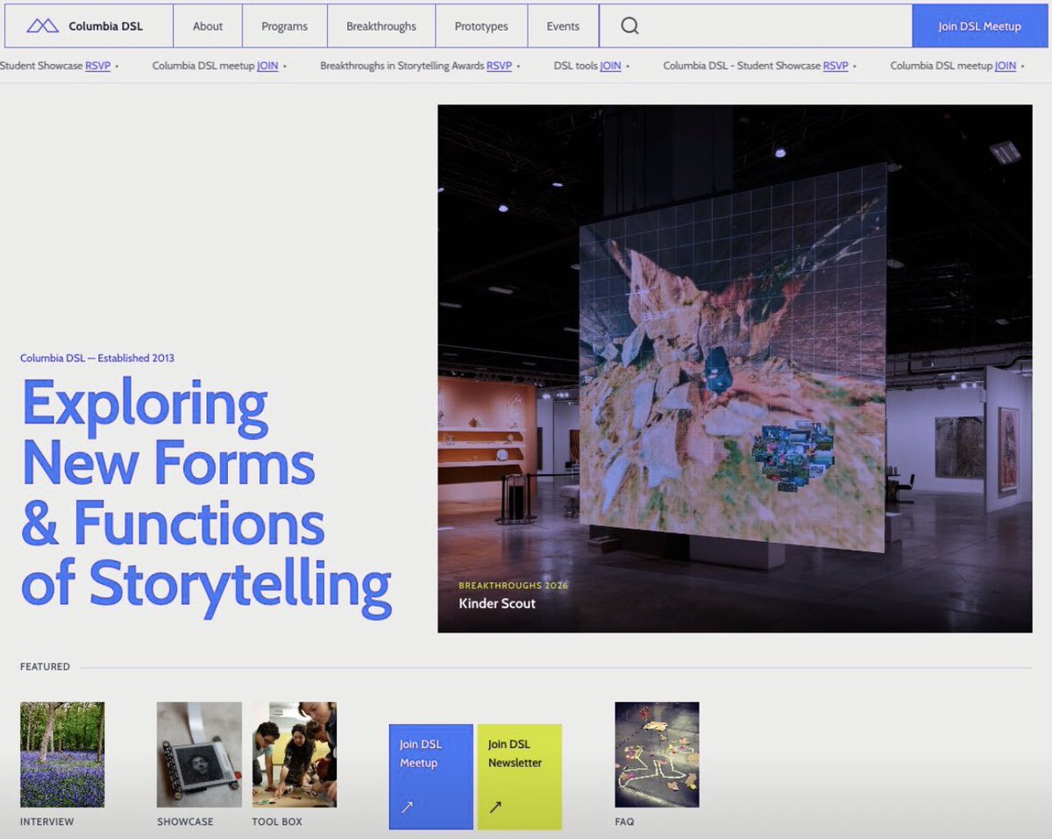
Task: Click the BREAKTHROUGHS 2026 label
Action: [514, 586]
